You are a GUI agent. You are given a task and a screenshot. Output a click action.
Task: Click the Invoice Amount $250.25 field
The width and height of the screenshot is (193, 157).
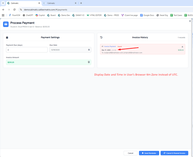click(x=49, y=62)
